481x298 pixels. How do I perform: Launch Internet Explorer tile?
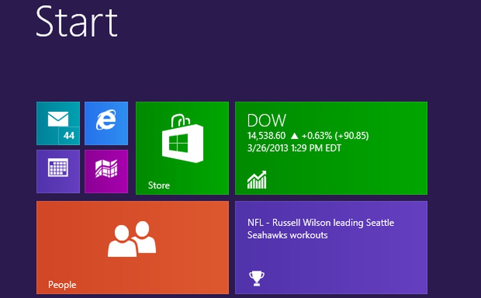pos(106,123)
